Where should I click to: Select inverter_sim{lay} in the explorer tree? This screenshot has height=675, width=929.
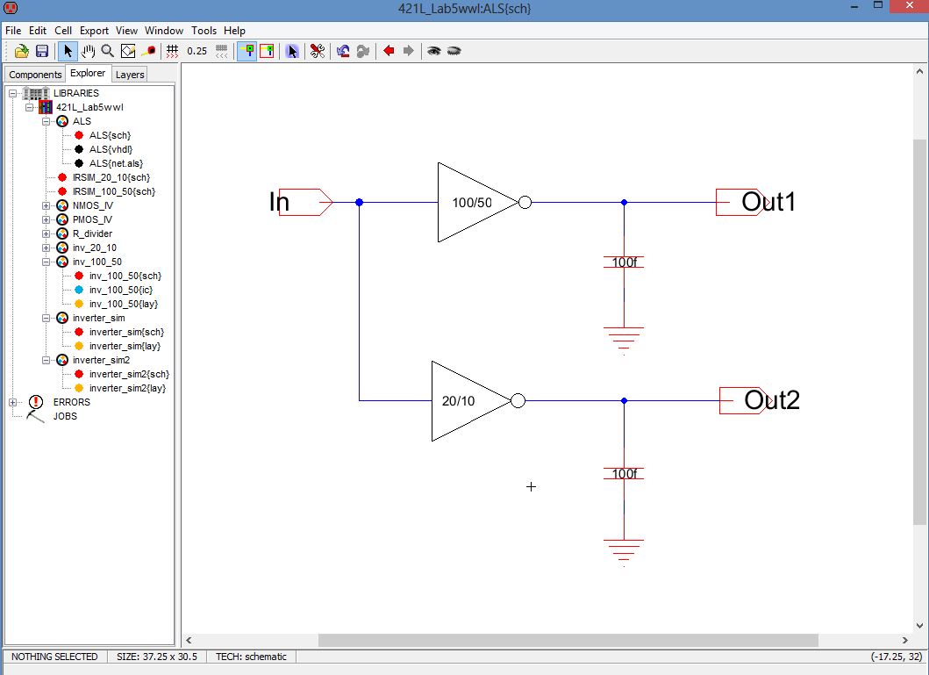click(126, 346)
